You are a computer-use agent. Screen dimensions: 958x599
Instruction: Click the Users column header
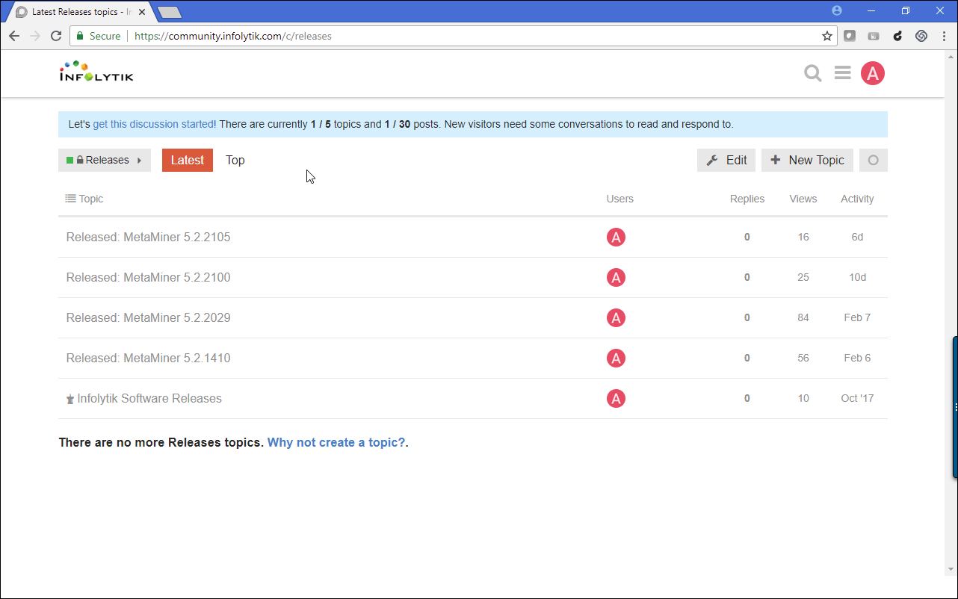(620, 199)
